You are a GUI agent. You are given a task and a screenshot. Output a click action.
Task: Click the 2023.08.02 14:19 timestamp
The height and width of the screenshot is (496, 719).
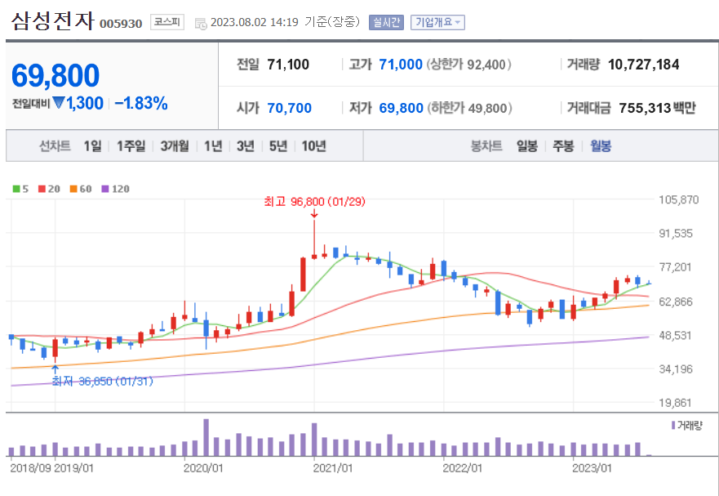tap(255, 22)
